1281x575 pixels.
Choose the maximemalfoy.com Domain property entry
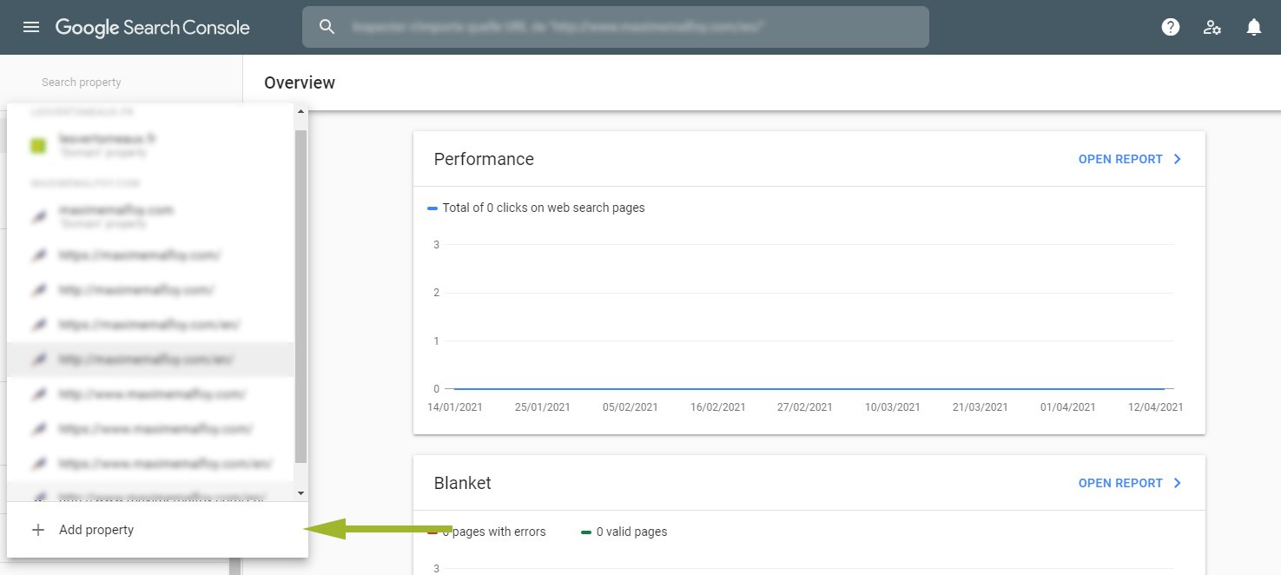116,215
